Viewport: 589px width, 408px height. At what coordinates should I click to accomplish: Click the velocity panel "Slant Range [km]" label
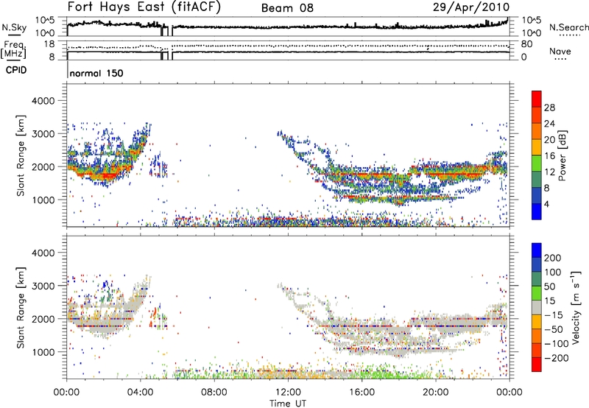pos(21,308)
